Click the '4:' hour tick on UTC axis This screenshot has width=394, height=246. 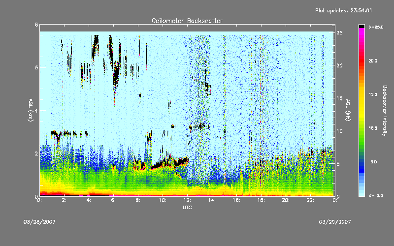pyautogui.click(x=89, y=200)
